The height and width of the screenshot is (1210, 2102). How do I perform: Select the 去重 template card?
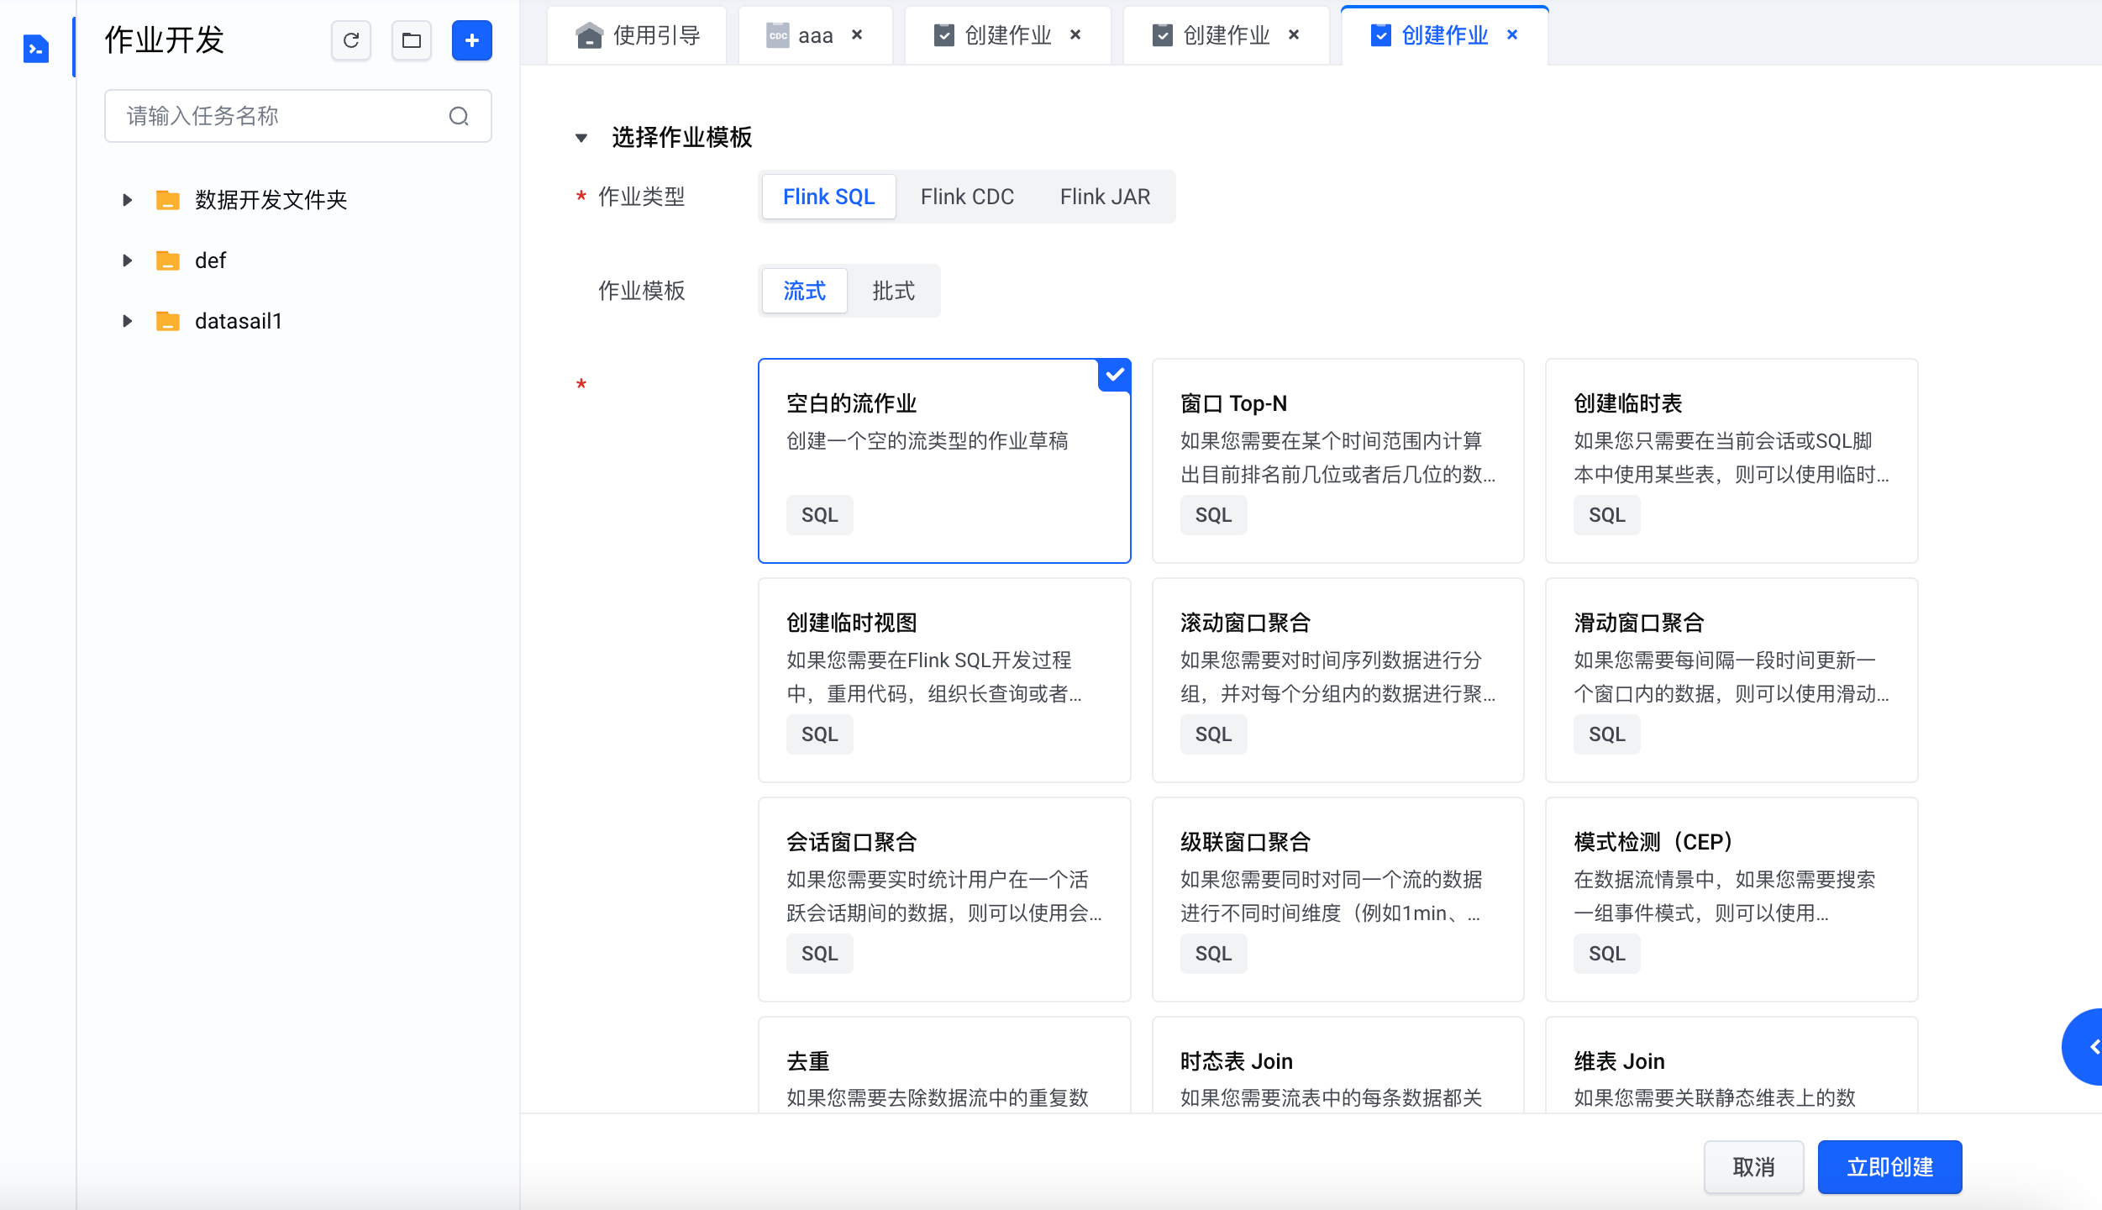944,1065
